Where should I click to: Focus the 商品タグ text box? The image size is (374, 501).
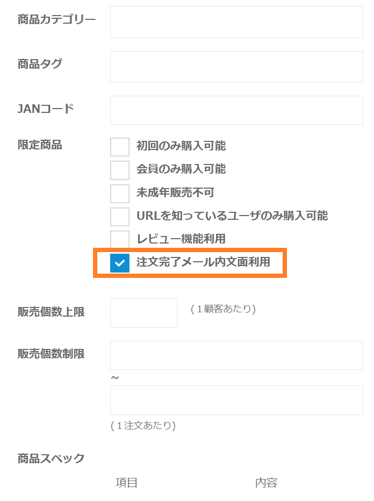[x=236, y=67]
